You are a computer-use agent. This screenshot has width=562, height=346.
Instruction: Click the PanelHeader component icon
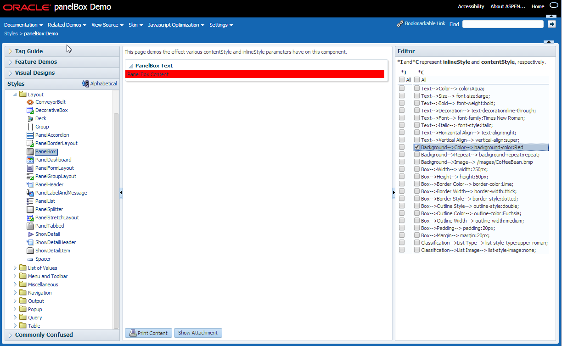30,184
